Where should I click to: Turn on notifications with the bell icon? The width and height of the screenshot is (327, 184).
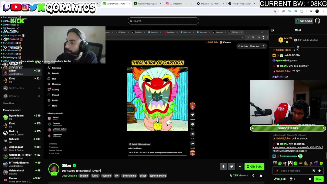point(223,167)
